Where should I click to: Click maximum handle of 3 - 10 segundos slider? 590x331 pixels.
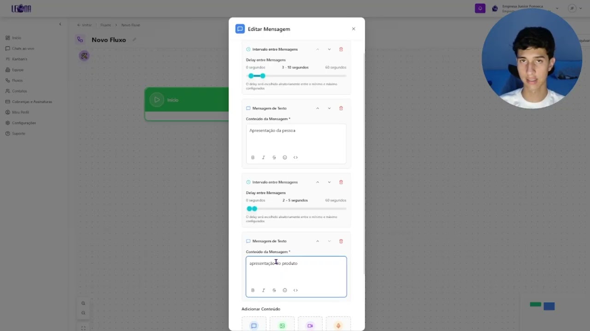click(x=263, y=76)
